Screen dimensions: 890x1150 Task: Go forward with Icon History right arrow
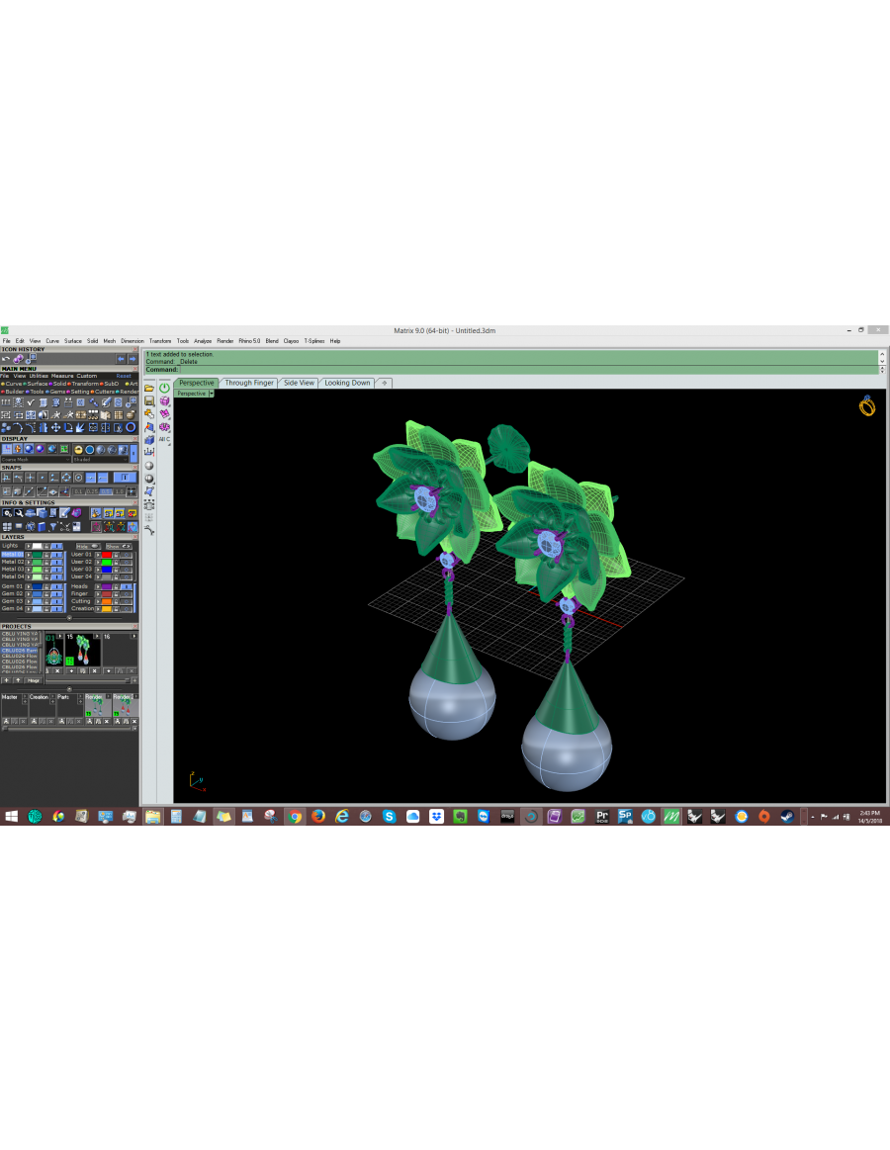(x=133, y=359)
